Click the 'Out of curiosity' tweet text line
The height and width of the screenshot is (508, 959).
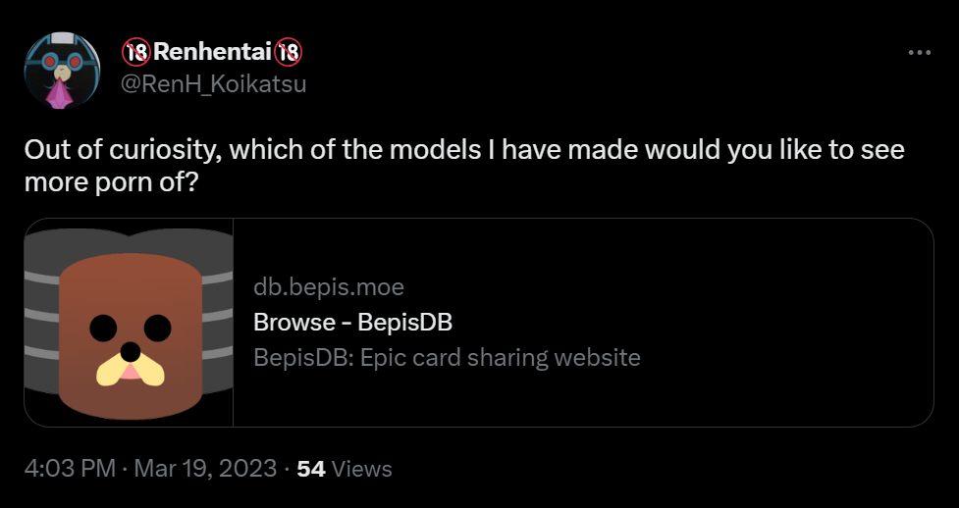(464, 150)
